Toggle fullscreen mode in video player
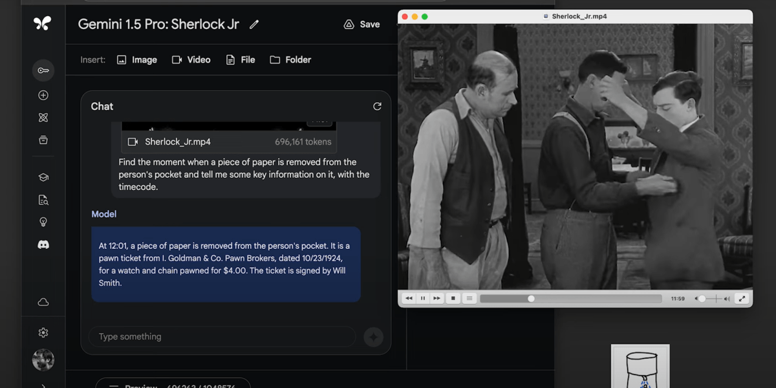Screen dimensions: 776x388 pyautogui.click(x=742, y=298)
